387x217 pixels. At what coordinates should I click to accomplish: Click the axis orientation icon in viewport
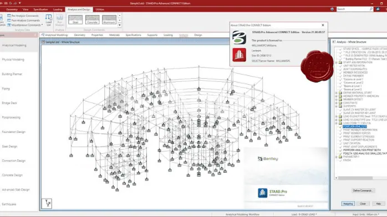tap(47, 203)
